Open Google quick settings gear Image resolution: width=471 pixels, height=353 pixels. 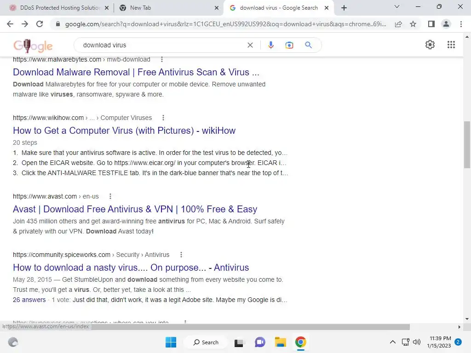pos(430,45)
